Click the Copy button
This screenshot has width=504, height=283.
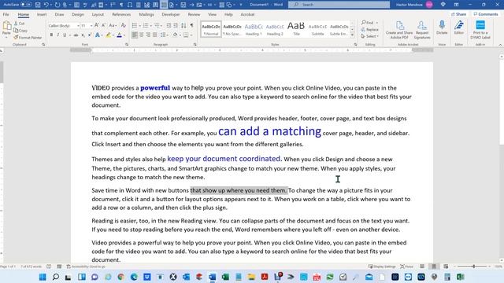(20, 31)
